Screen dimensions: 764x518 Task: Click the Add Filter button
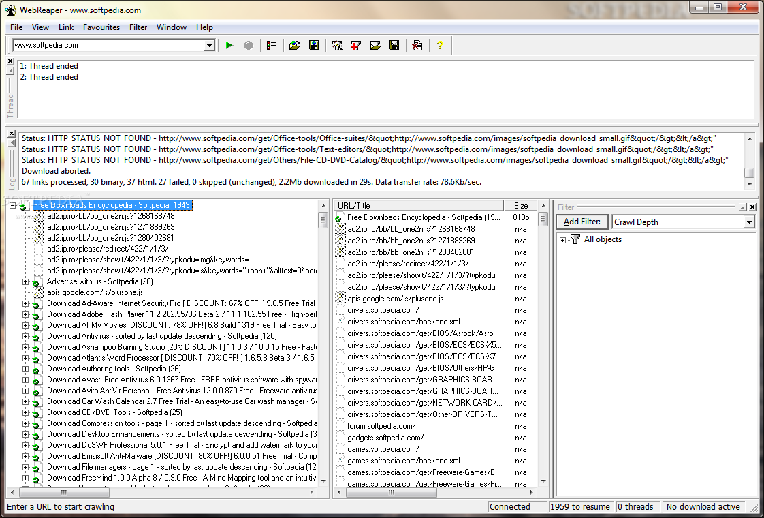click(x=582, y=222)
